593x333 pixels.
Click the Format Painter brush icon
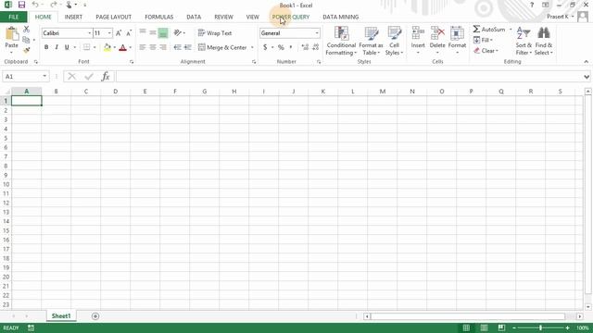26,50
